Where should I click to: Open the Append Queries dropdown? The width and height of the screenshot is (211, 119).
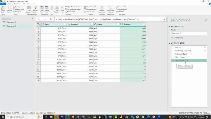pos(90,9)
